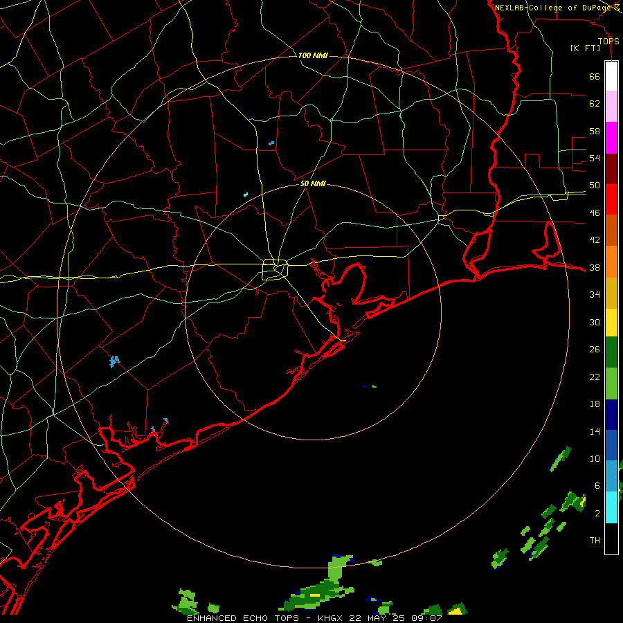
Task: Click the cyan legend swatch
Action: [611, 507]
